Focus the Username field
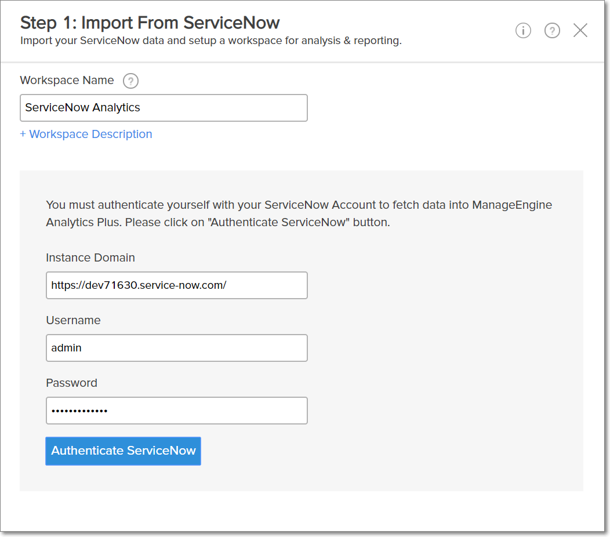This screenshot has width=610, height=537. click(x=177, y=348)
